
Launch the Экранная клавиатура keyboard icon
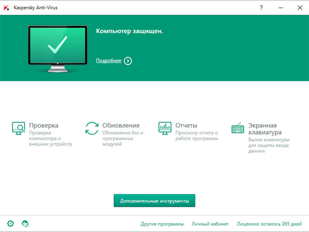click(238, 128)
